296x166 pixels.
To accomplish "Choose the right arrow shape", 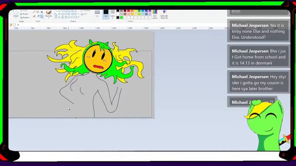I will tap(69, 14).
